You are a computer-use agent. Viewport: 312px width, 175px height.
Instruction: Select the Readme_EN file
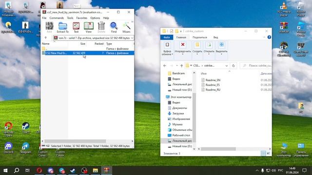tap(213, 80)
